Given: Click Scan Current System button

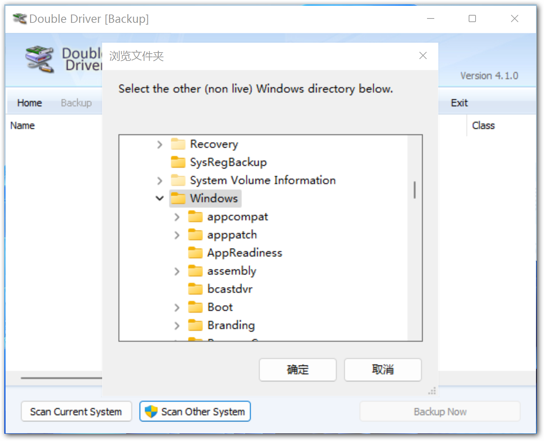Looking at the screenshot, I should pos(76,412).
